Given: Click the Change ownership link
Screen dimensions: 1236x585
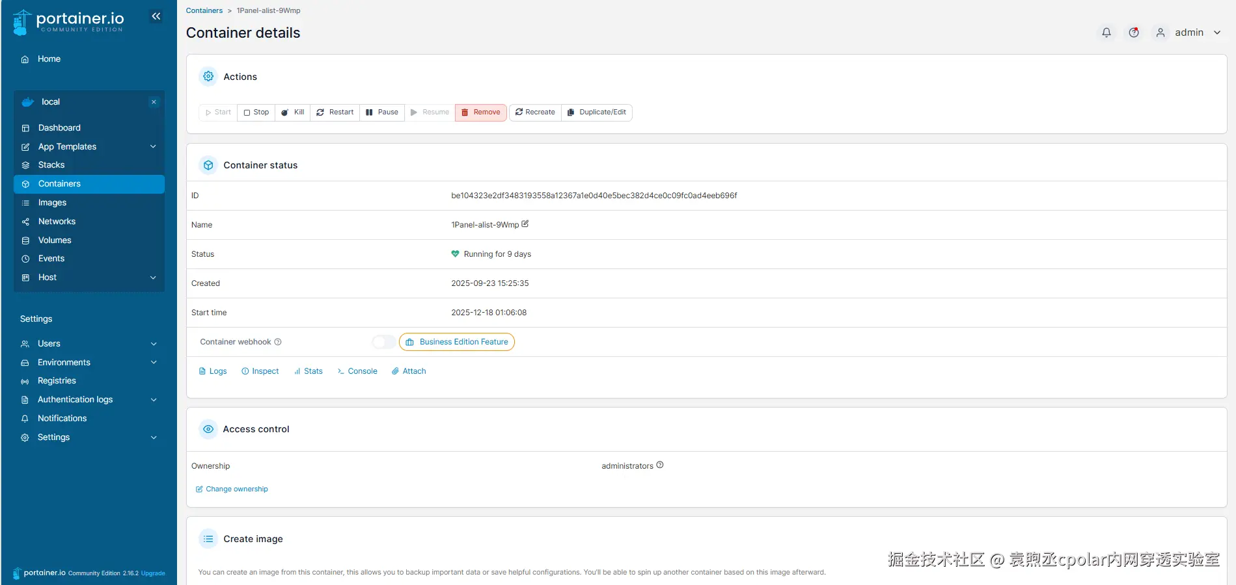Looking at the screenshot, I should [232, 489].
